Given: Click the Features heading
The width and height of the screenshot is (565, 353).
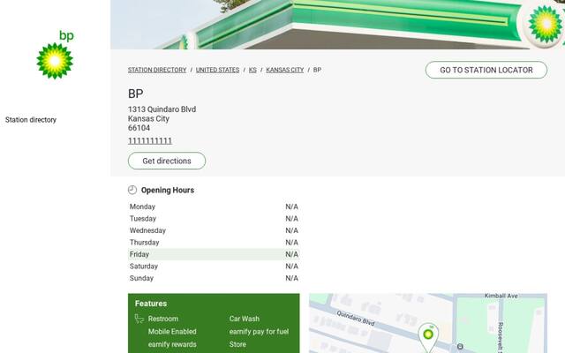Looking at the screenshot, I should coord(151,304).
